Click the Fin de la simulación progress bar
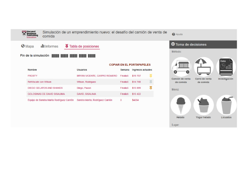This screenshot has height=172, width=244. (73, 56)
